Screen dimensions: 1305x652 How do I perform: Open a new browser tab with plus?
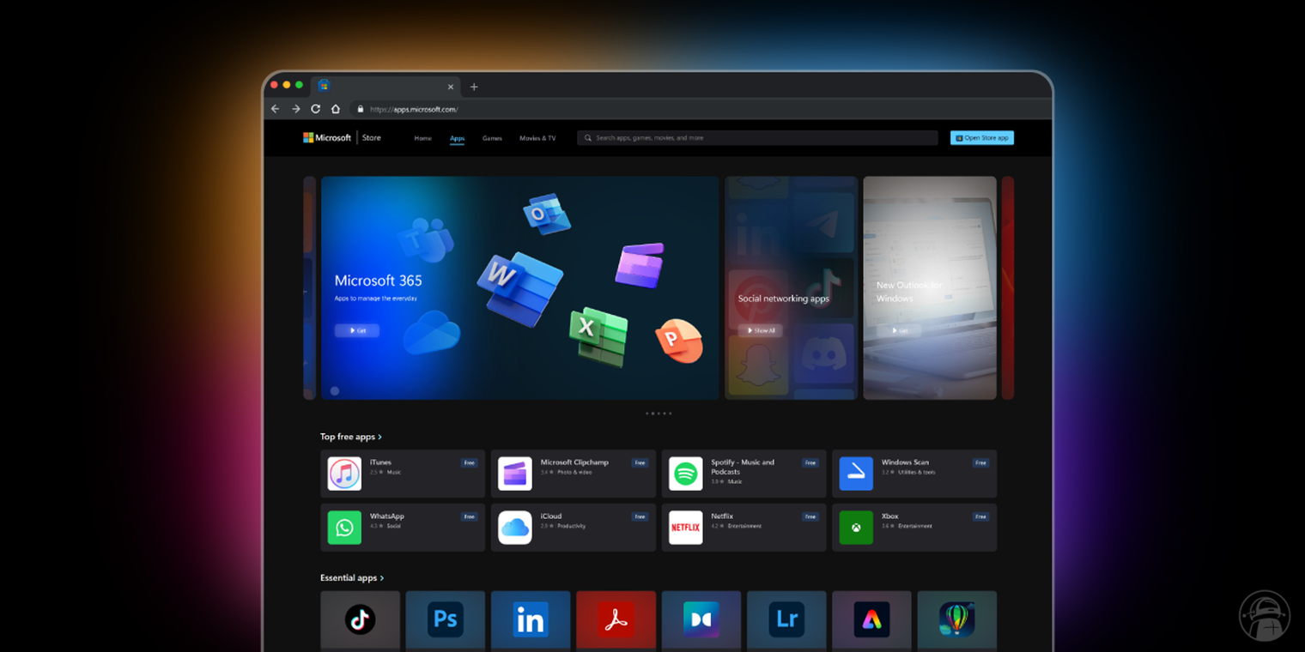pos(474,87)
